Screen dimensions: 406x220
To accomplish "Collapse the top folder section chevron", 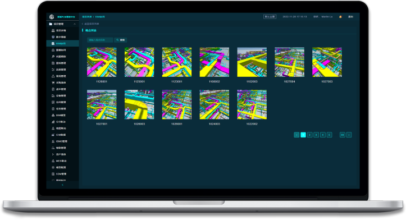I will pos(75,24).
